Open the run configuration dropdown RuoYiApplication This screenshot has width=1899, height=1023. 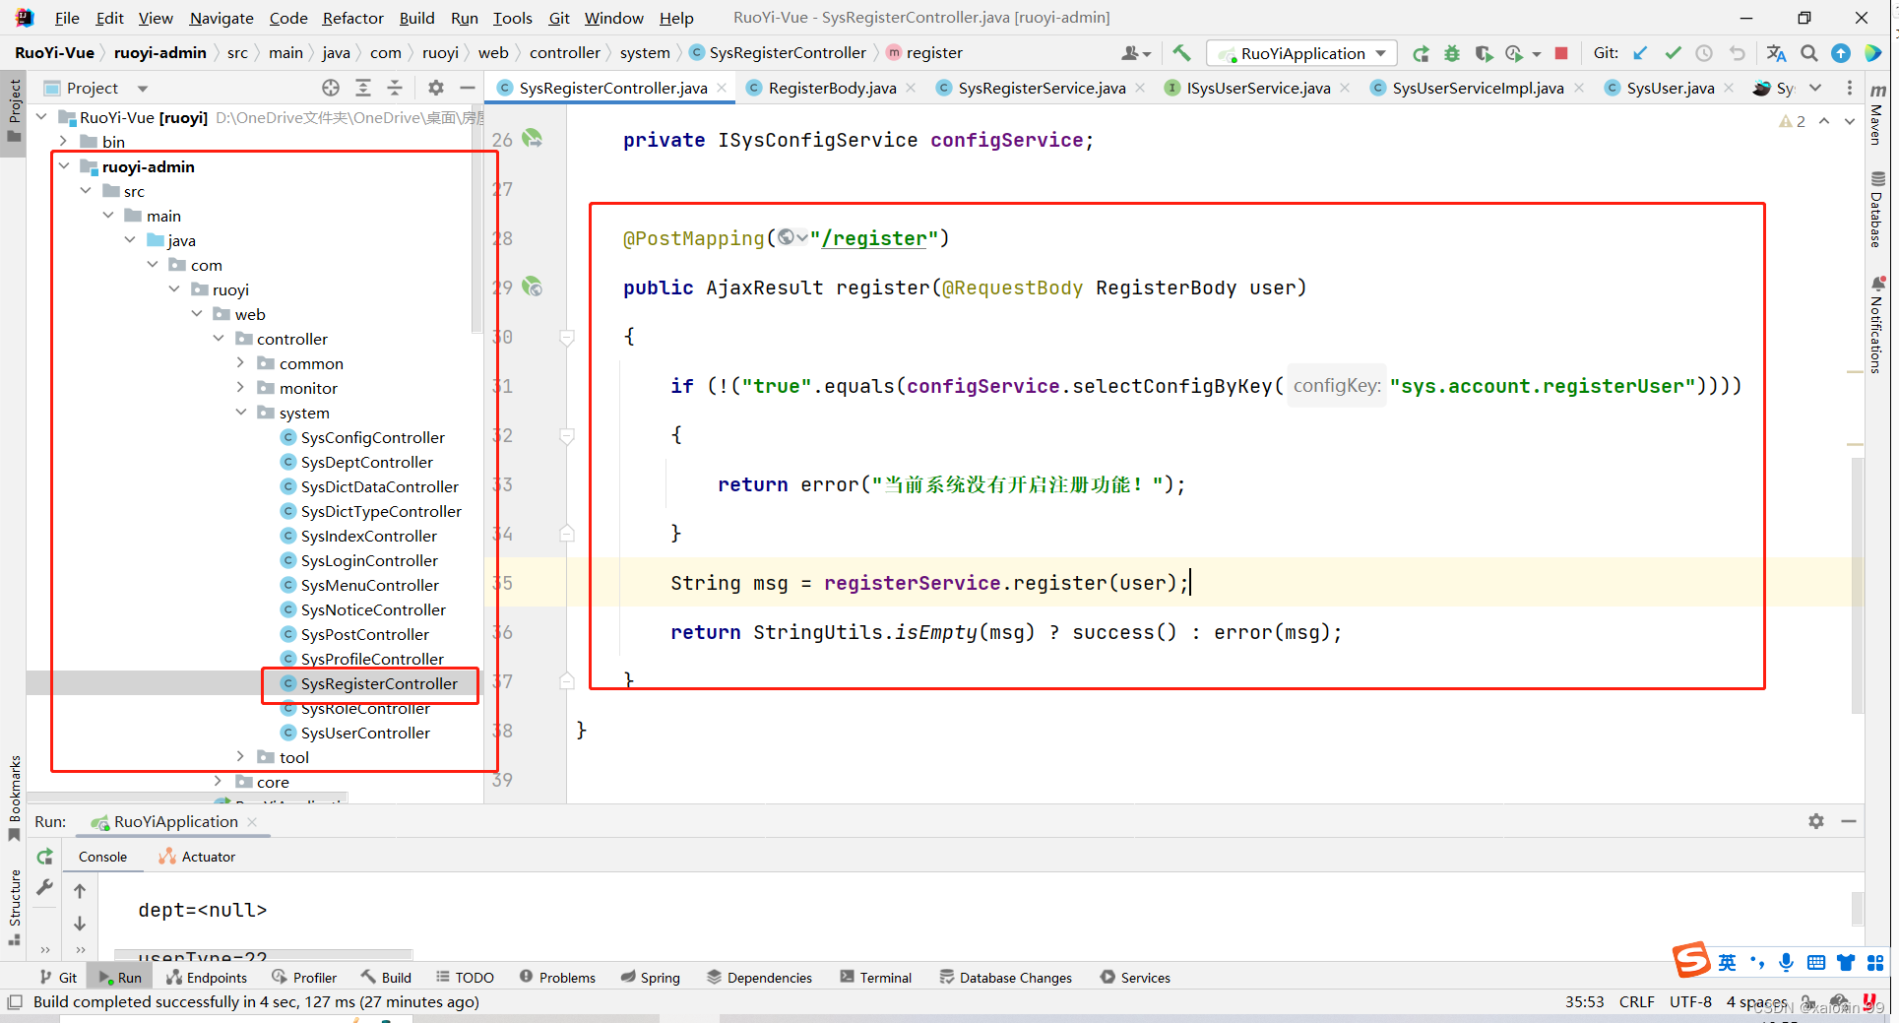[1302, 53]
